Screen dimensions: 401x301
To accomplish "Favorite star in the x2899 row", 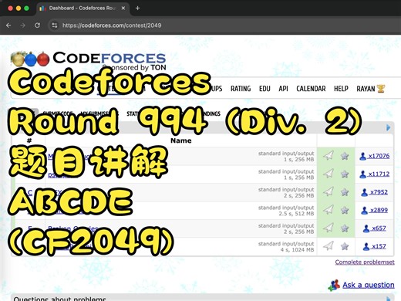I will pyautogui.click(x=345, y=210).
